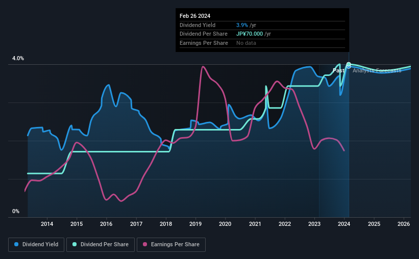Click the 2016 x-axis label

coord(106,224)
